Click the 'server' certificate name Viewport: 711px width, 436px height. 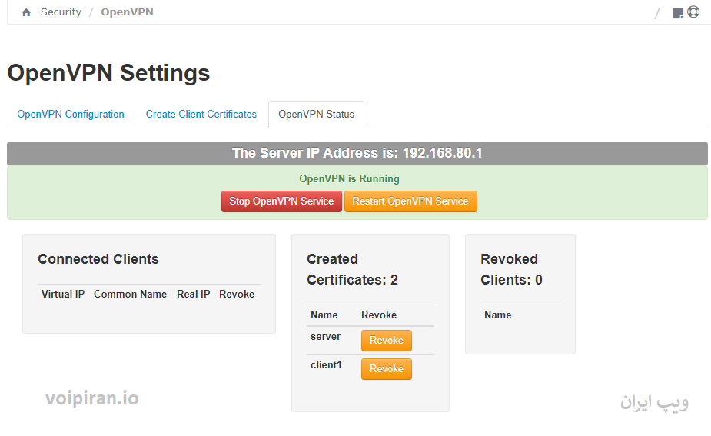coord(326,337)
